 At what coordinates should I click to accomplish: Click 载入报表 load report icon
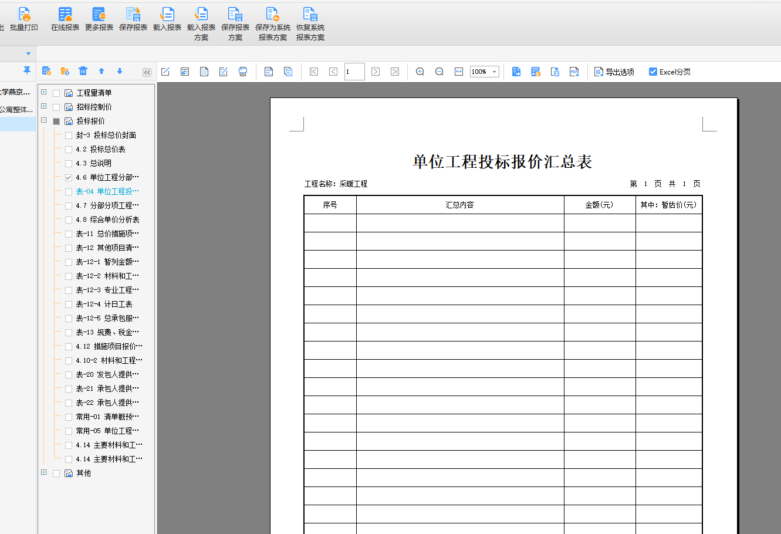click(167, 14)
